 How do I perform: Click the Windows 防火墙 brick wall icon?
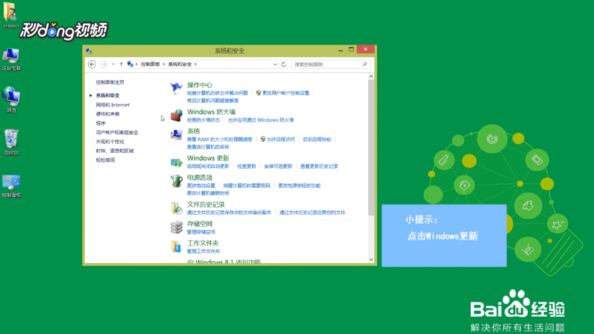coord(176,115)
